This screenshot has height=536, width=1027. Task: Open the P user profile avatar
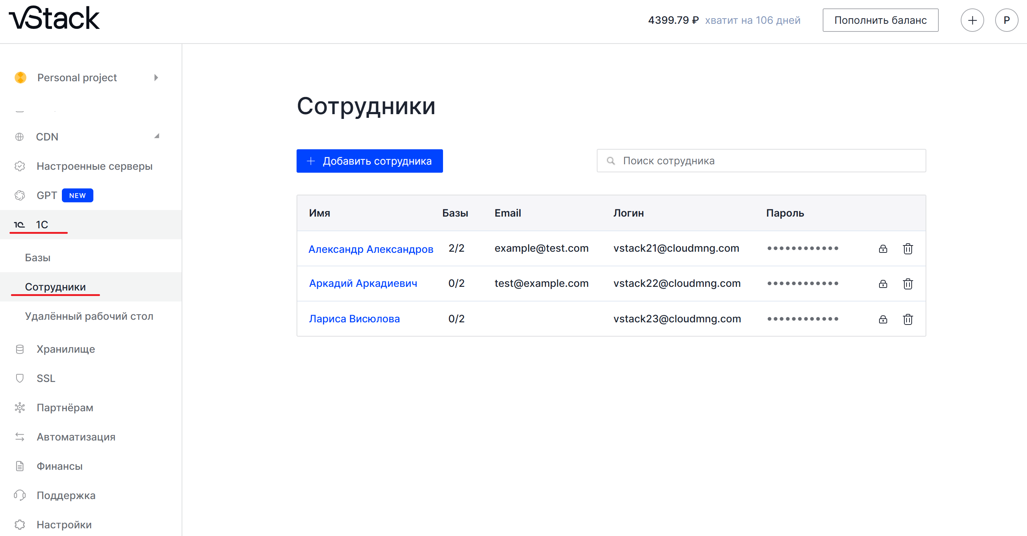1006,20
